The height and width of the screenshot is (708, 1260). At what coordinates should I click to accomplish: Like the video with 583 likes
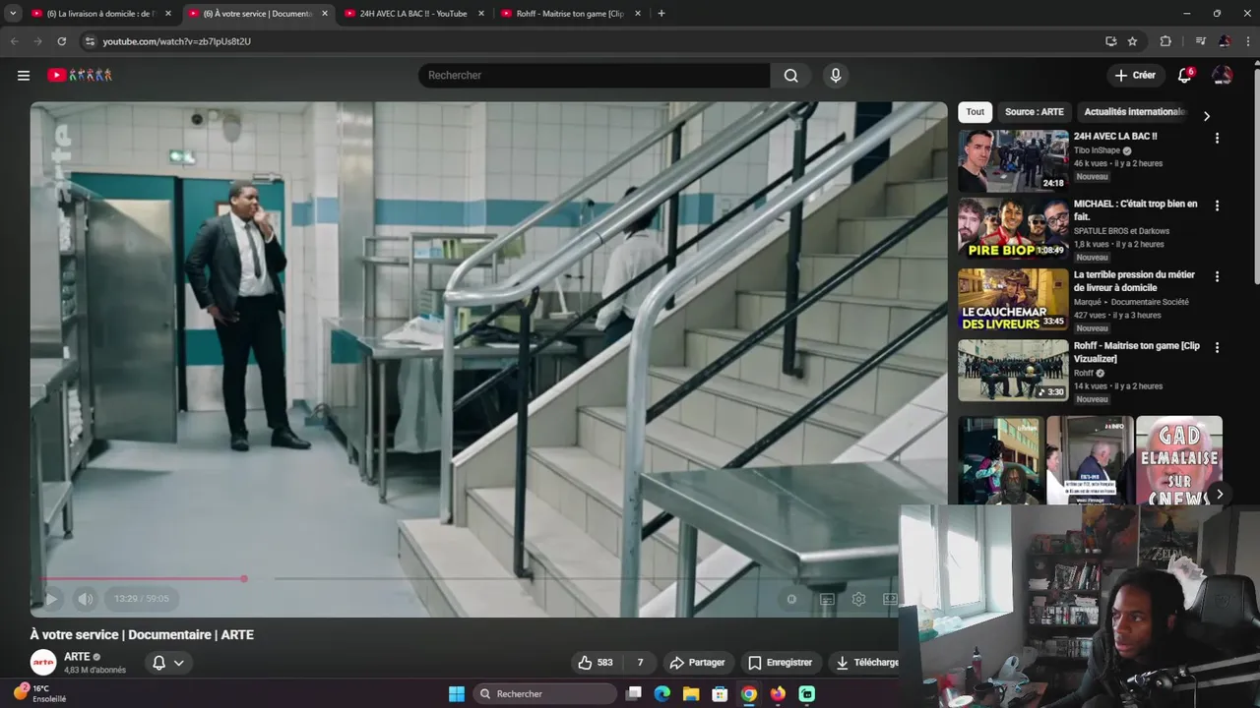(x=596, y=663)
